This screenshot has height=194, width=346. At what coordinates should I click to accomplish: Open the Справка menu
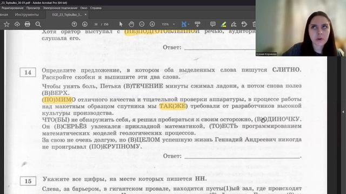(96, 8)
